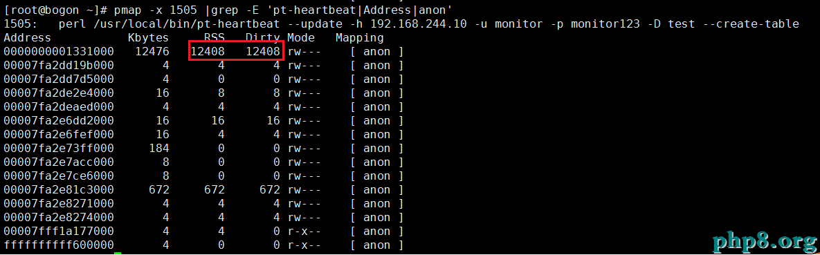Click address ffffffffff600000 in last row
Screen dimensions: 820x255
point(59,245)
